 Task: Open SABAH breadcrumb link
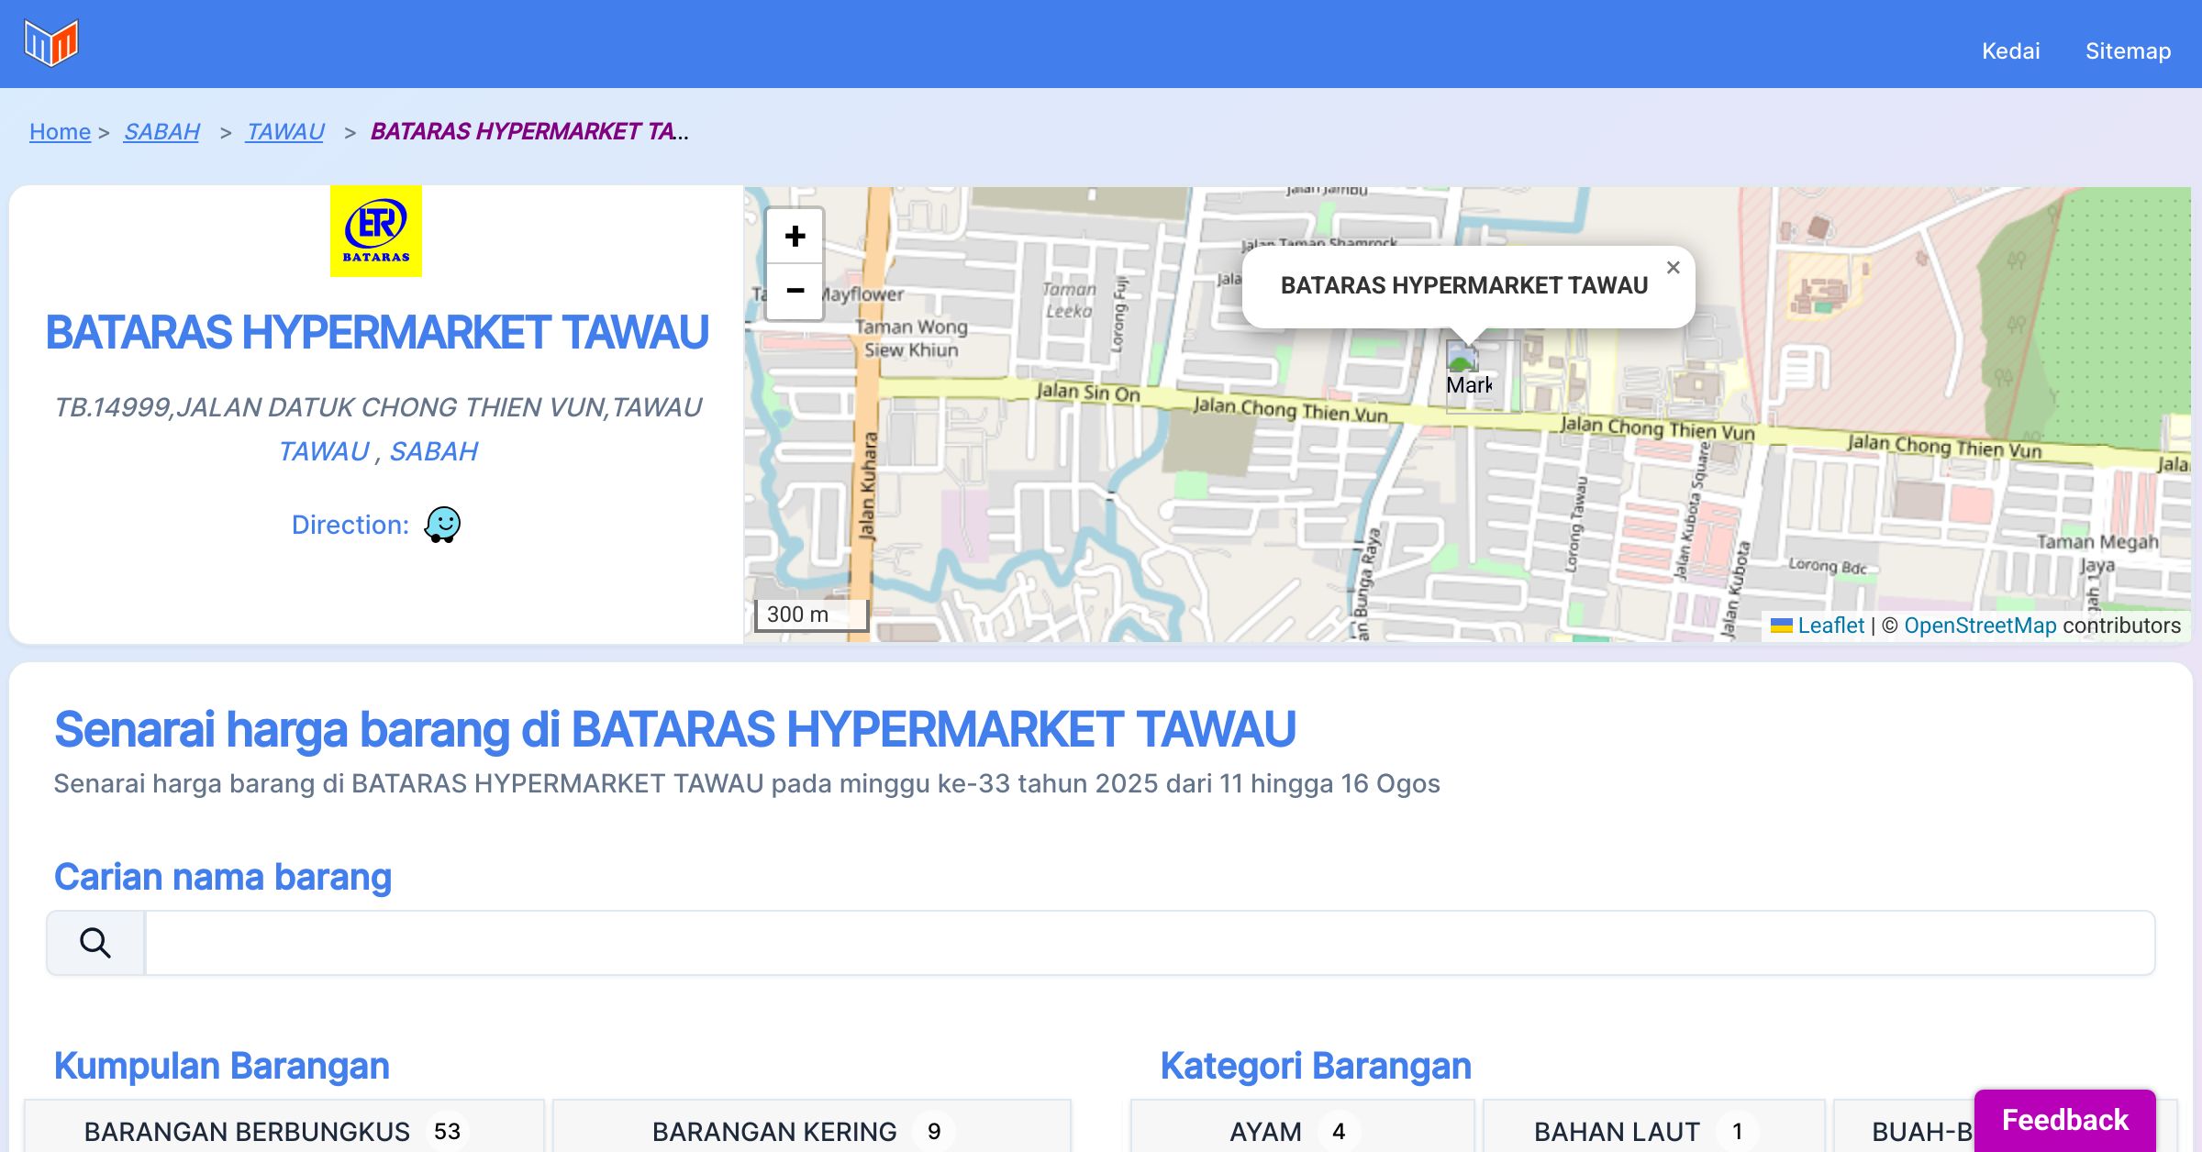click(161, 131)
